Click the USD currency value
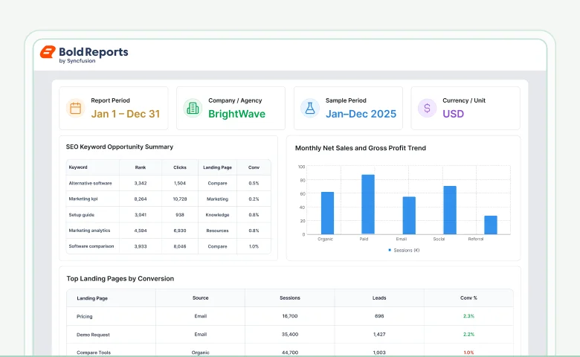The width and height of the screenshot is (580, 357). [453, 114]
